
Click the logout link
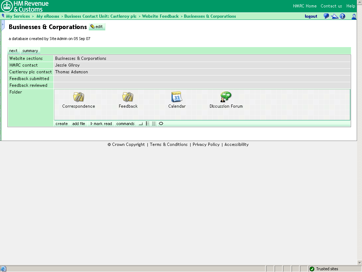point(311,16)
